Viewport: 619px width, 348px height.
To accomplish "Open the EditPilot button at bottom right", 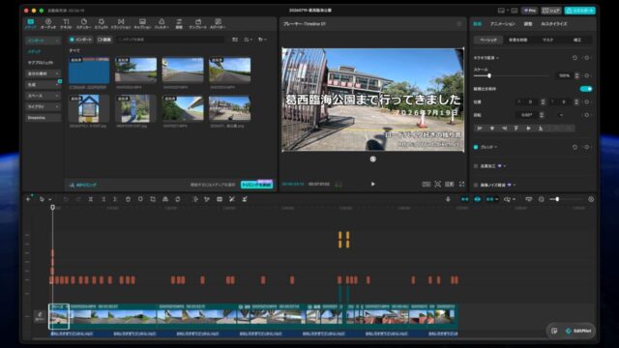I will coord(578,331).
